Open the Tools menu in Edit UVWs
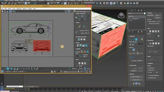The height and width of the screenshot is (92, 164). (14, 9)
